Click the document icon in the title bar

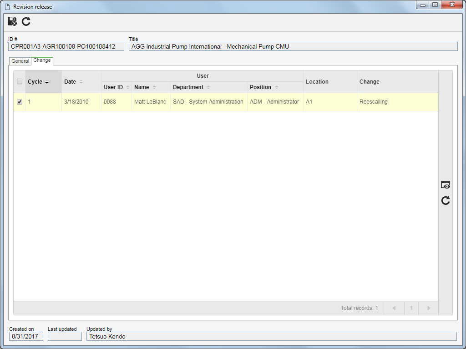pyautogui.click(x=7, y=6)
